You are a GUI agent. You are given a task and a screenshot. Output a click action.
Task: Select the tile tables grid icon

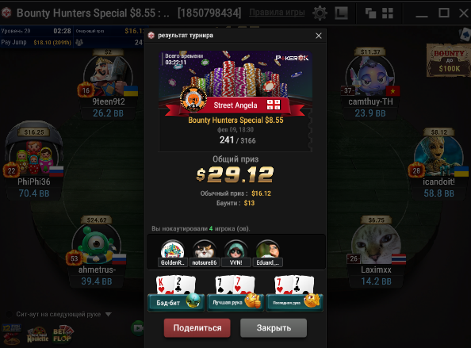(x=388, y=13)
